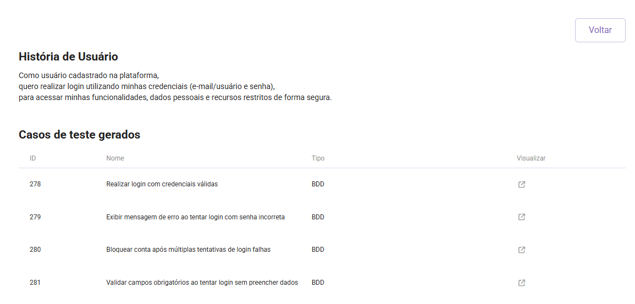Click 'Validar campos obrigatórios' test case name
The height and width of the screenshot is (304, 635).
202,283
